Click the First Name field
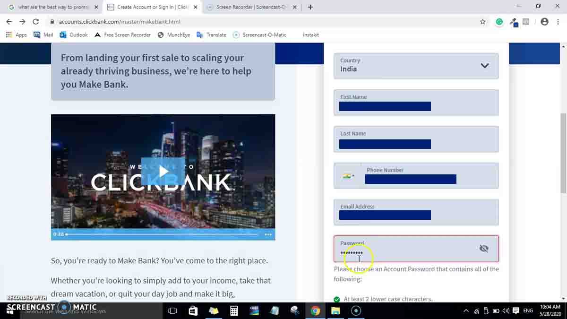 (416, 103)
